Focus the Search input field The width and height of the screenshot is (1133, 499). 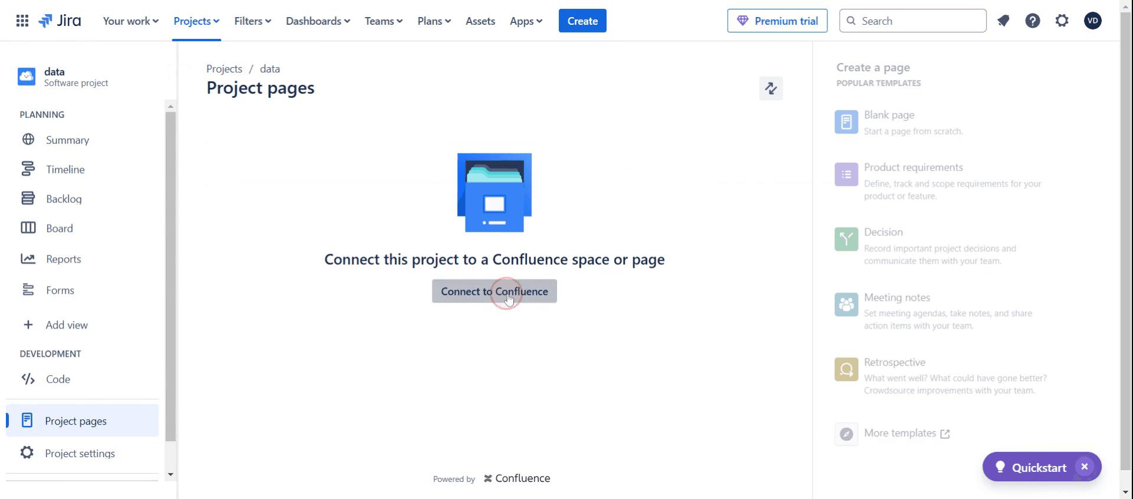click(913, 21)
